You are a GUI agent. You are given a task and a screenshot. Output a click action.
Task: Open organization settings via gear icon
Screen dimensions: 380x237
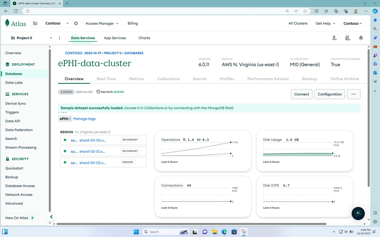[76, 23]
